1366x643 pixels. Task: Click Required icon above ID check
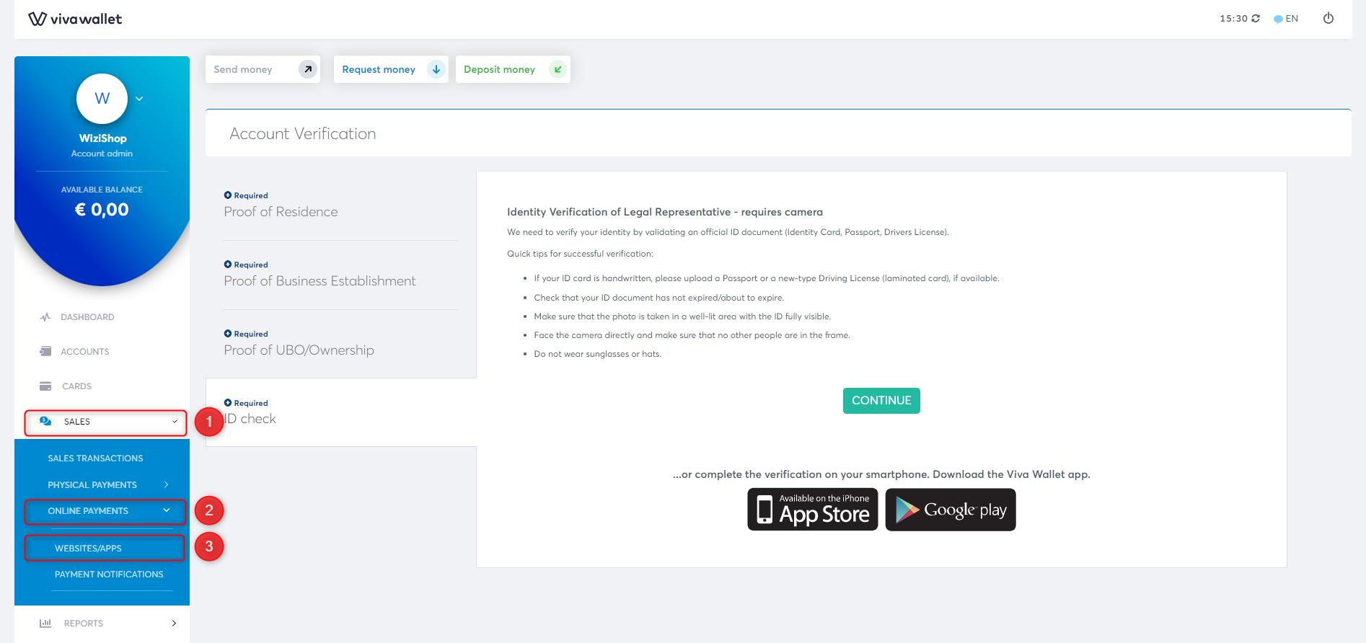(x=228, y=403)
